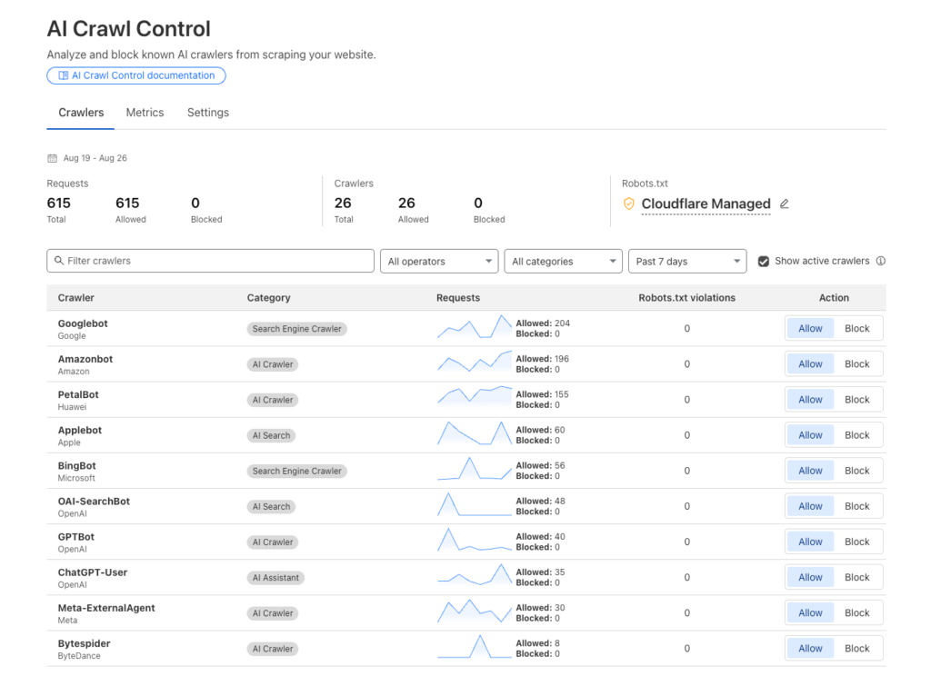Click the shield icon beside Cloudflare Managed
The image size is (931, 686).
click(x=629, y=204)
